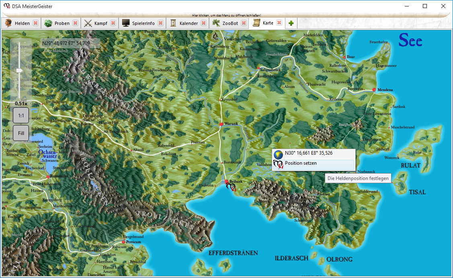
Task: Minimize the DSA MeisterGeister window
Action: tap(407, 6)
